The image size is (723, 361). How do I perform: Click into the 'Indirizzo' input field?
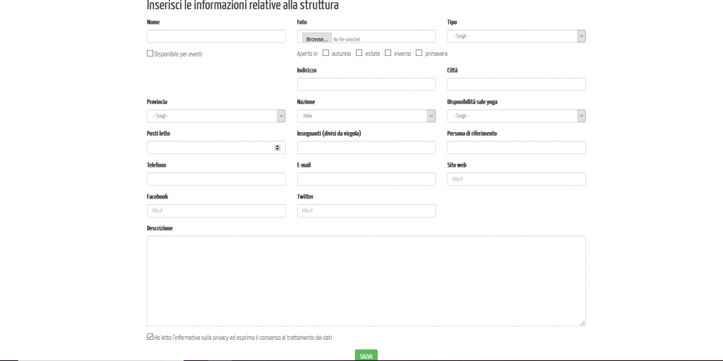click(x=366, y=85)
